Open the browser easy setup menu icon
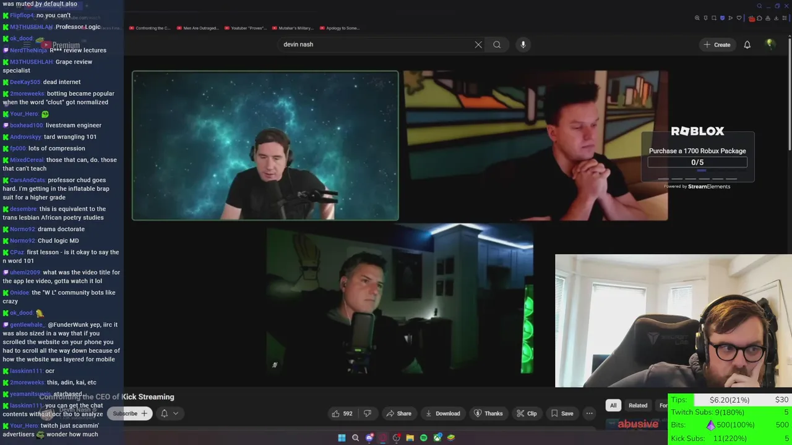The width and height of the screenshot is (792, 445). [x=785, y=18]
